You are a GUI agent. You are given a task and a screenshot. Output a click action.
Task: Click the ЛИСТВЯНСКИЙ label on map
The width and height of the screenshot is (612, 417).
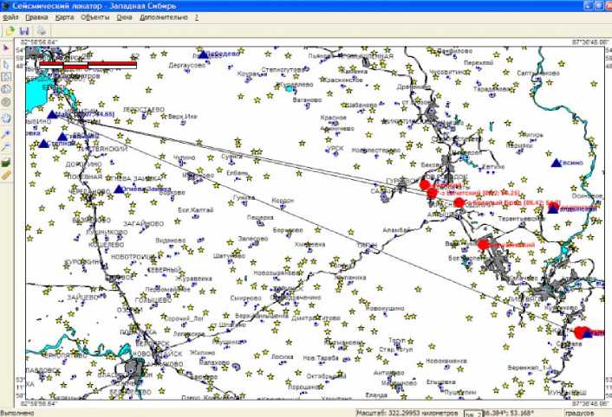(x=102, y=149)
